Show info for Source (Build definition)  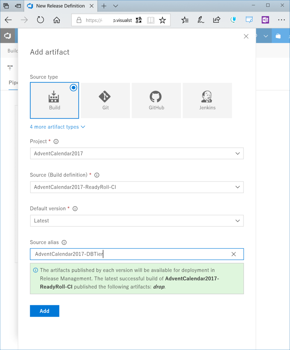pyautogui.click(x=97, y=175)
